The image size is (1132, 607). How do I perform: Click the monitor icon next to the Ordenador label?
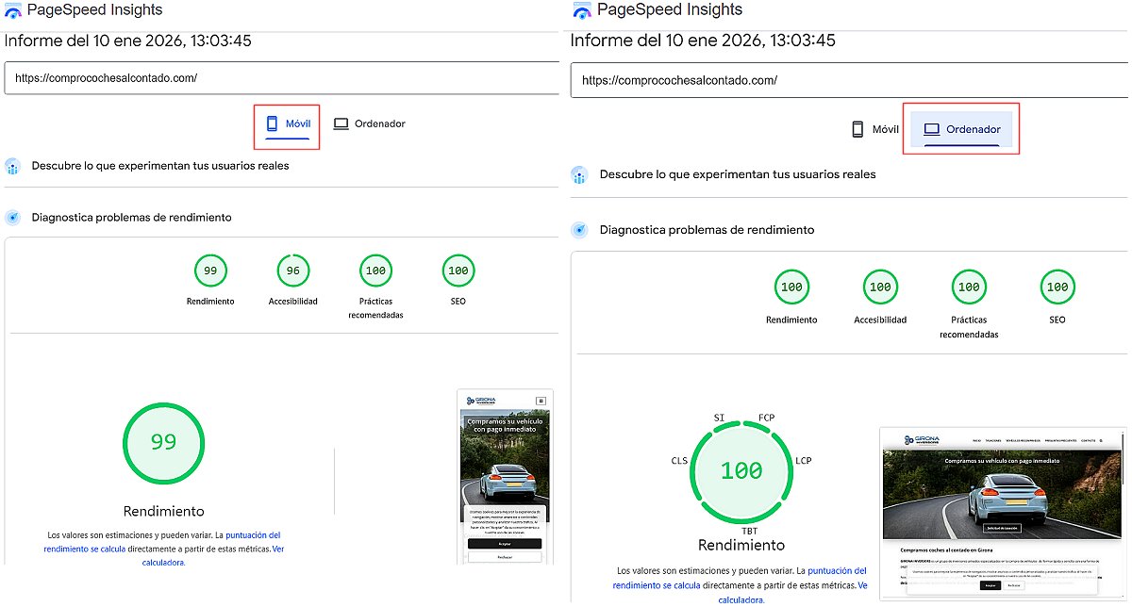340,123
